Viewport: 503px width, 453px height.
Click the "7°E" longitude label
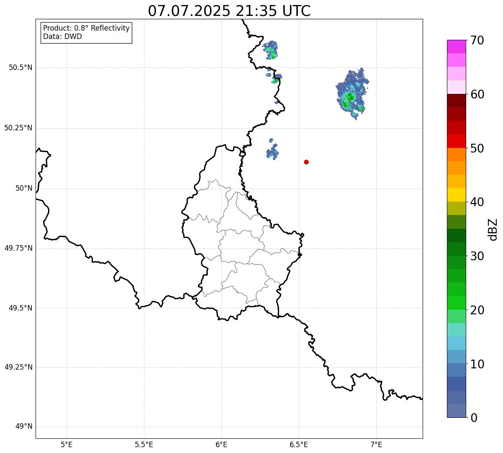point(376,444)
